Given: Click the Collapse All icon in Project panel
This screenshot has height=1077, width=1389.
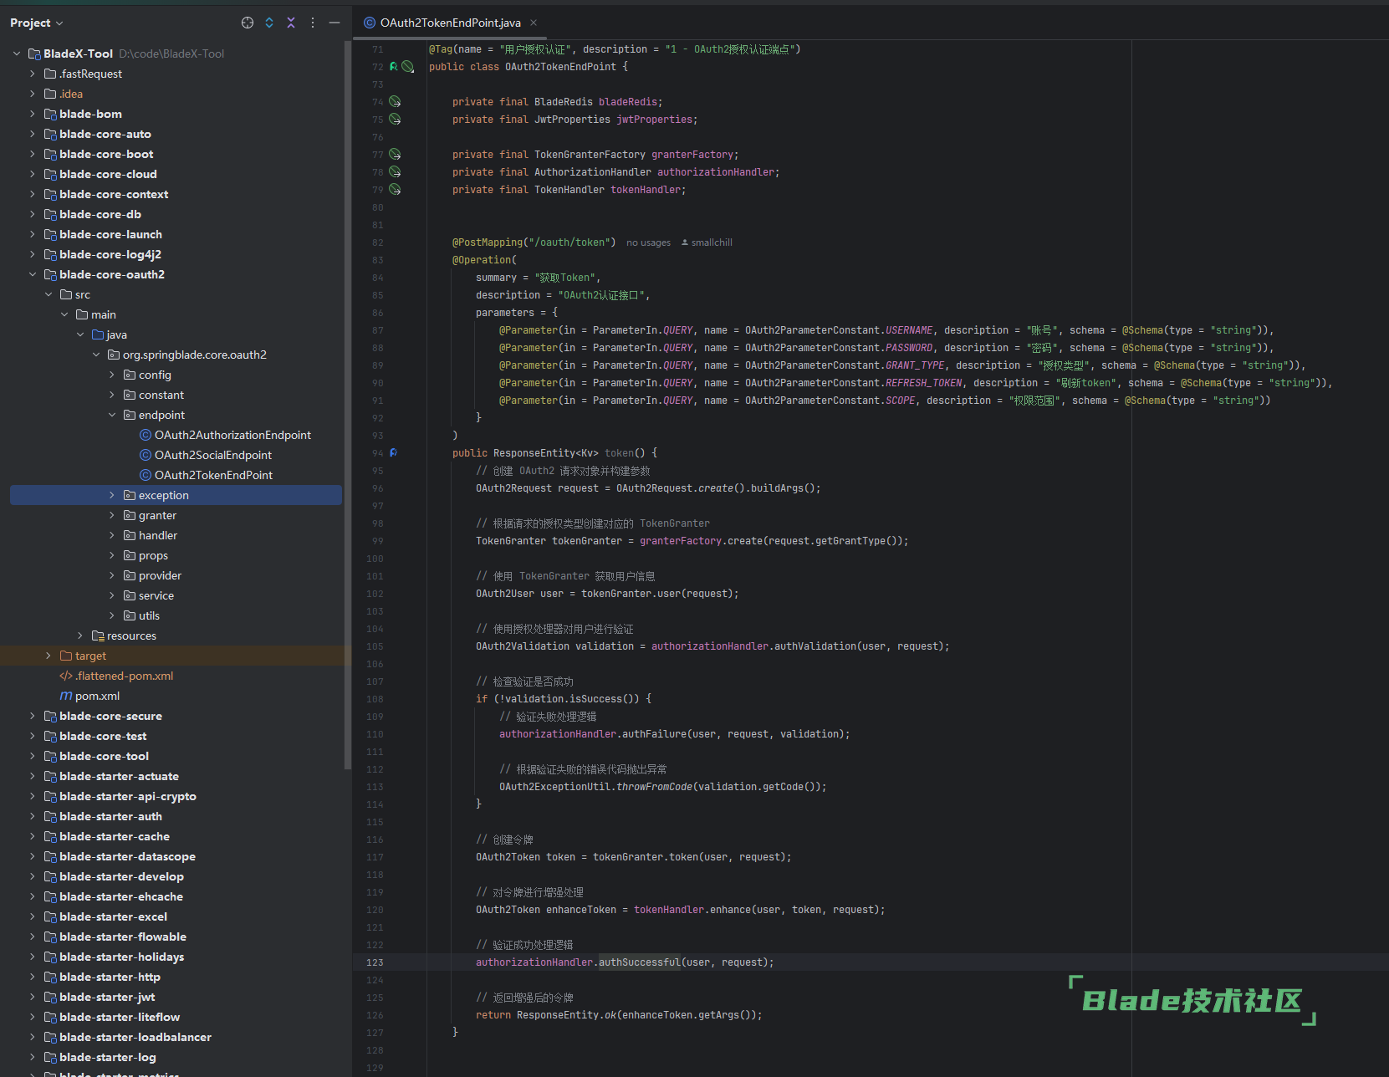Looking at the screenshot, I should (291, 23).
